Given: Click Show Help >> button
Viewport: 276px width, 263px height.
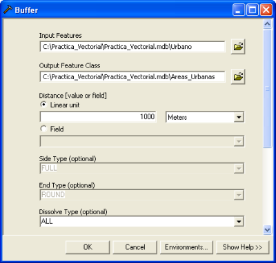Looking at the screenshot, I should pos(242,247).
